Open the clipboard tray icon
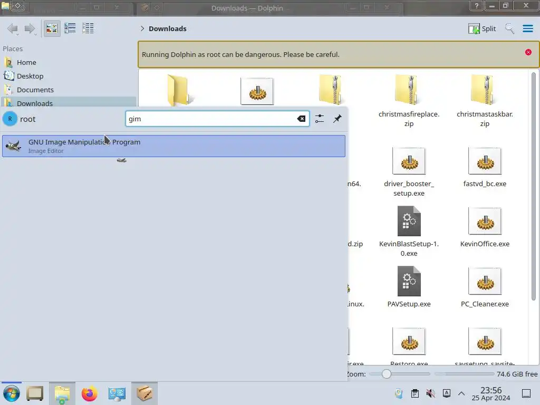Viewport: 540px width, 405px height. (415, 393)
